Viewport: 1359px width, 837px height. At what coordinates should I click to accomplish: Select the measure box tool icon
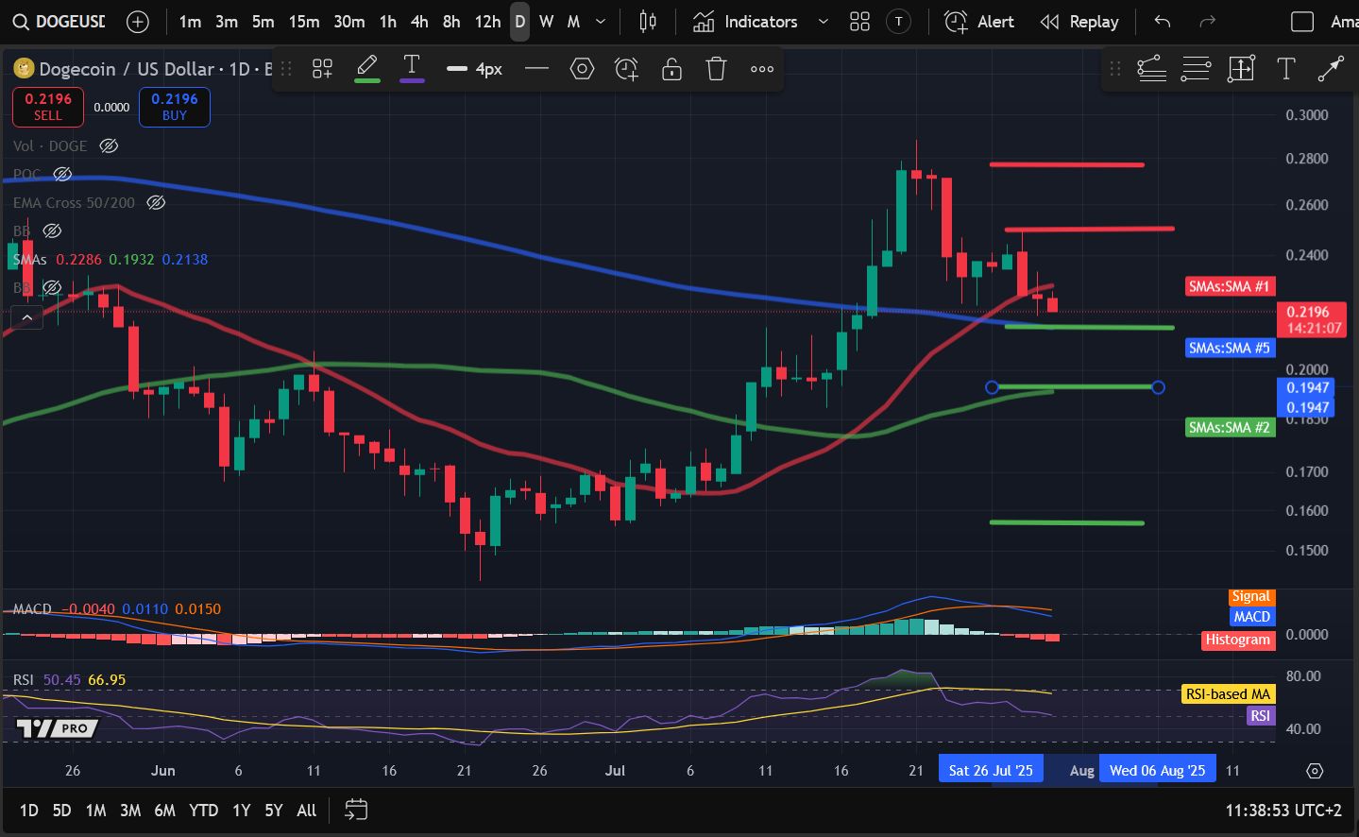pyautogui.click(x=1241, y=69)
